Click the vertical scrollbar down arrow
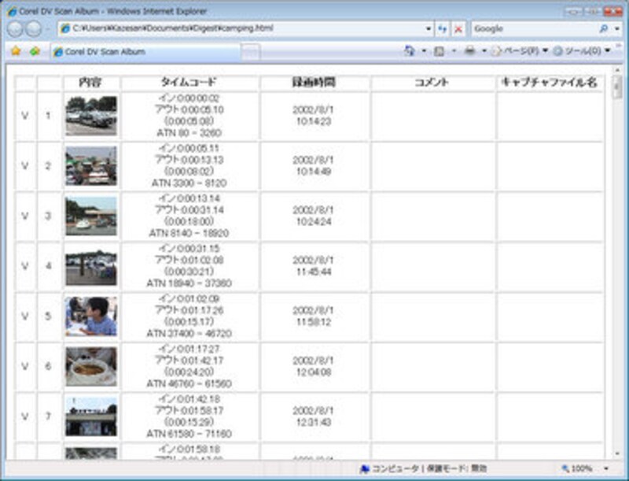The width and height of the screenshot is (629, 481). [617, 451]
